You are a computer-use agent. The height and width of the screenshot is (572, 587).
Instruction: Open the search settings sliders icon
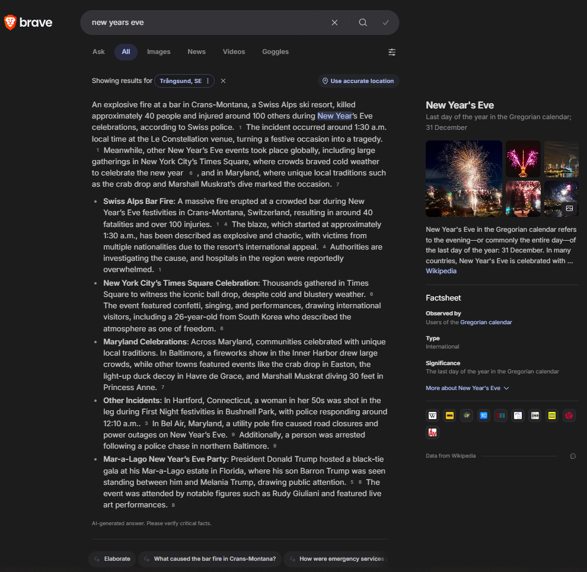point(392,52)
